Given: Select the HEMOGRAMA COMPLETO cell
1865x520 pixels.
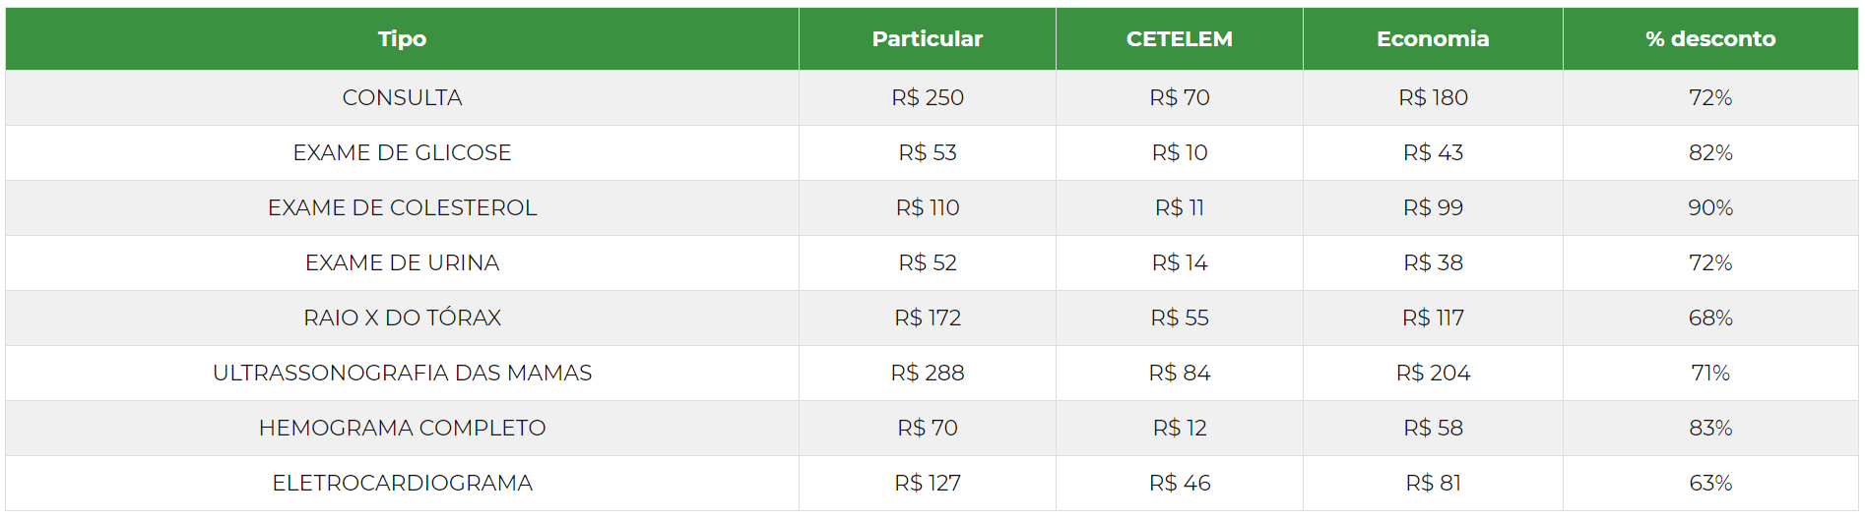Looking at the screenshot, I should point(402,428).
